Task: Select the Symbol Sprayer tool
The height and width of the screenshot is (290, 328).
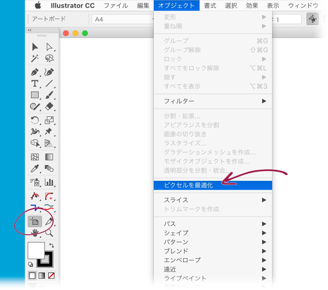Action: [35, 182]
